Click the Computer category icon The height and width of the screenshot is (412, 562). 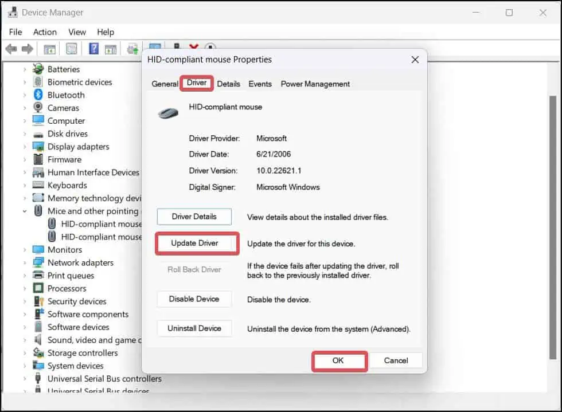[x=38, y=120]
